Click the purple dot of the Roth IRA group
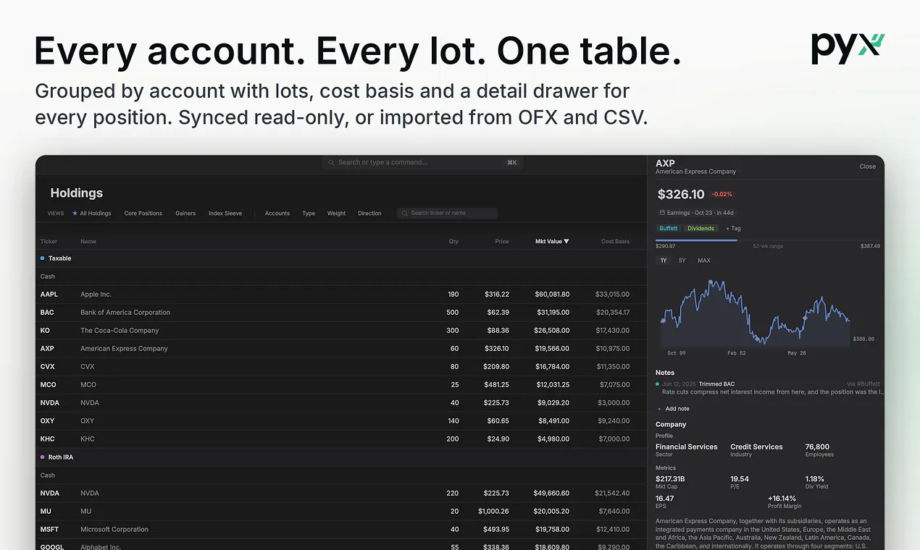920x550 pixels. click(x=43, y=457)
